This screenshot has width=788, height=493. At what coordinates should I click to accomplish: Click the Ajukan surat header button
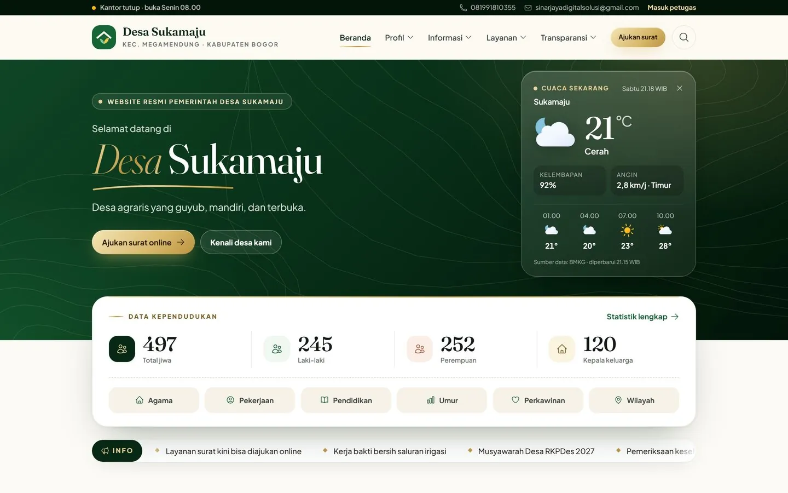pos(638,37)
